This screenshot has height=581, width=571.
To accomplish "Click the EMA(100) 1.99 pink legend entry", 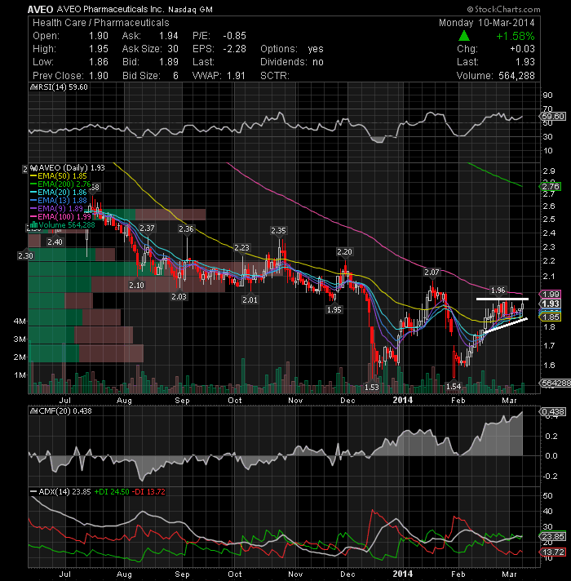I will (60, 216).
